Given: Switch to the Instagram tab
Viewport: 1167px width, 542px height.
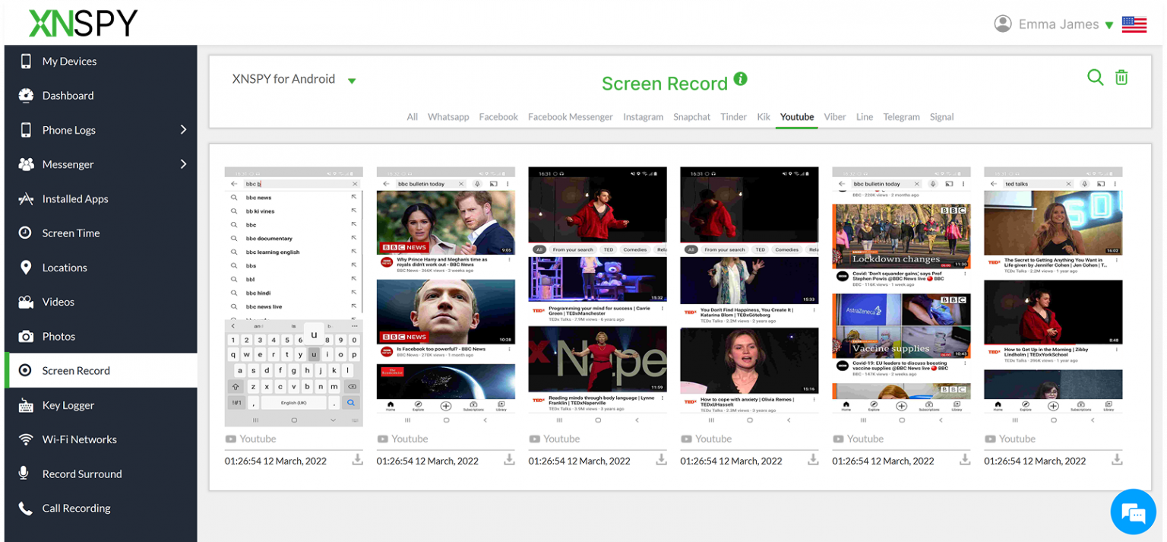Looking at the screenshot, I should 644,117.
